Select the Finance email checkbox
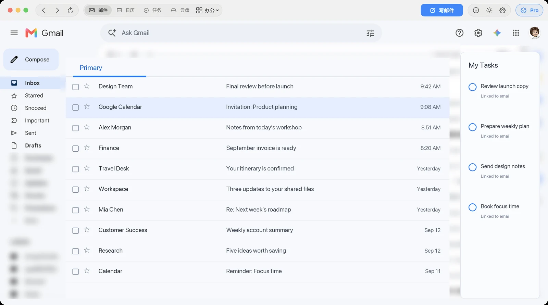This screenshot has width=548, height=305. click(x=76, y=149)
